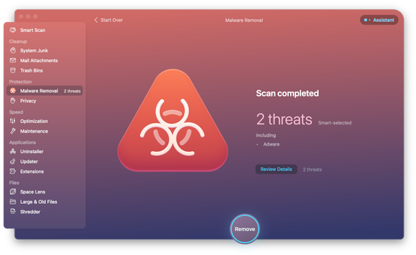The width and height of the screenshot is (416, 255).
Task: Open Maintenance wrench icon
Action: [x=13, y=131]
